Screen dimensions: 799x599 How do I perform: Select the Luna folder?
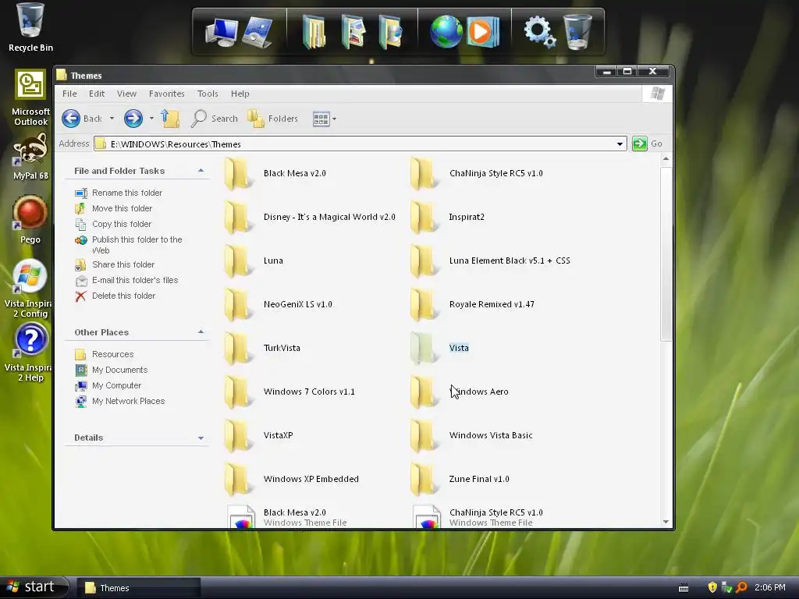(x=254, y=261)
